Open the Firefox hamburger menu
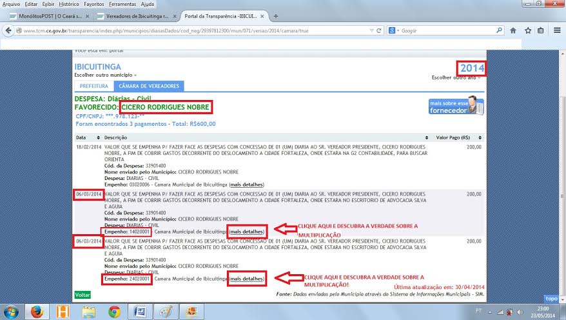The height and width of the screenshot is (320, 566). [x=557, y=30]
